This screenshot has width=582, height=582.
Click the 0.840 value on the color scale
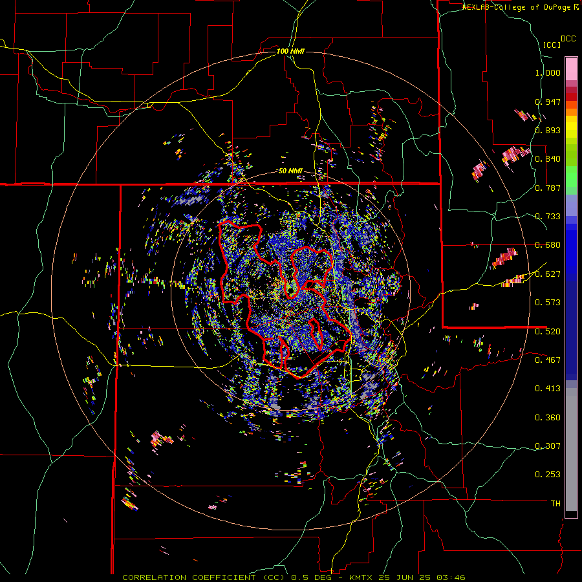click(x=548, y=159)
